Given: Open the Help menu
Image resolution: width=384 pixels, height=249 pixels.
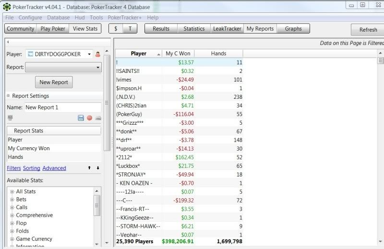Looking at the screenshot, I should [x=153, y=18].
